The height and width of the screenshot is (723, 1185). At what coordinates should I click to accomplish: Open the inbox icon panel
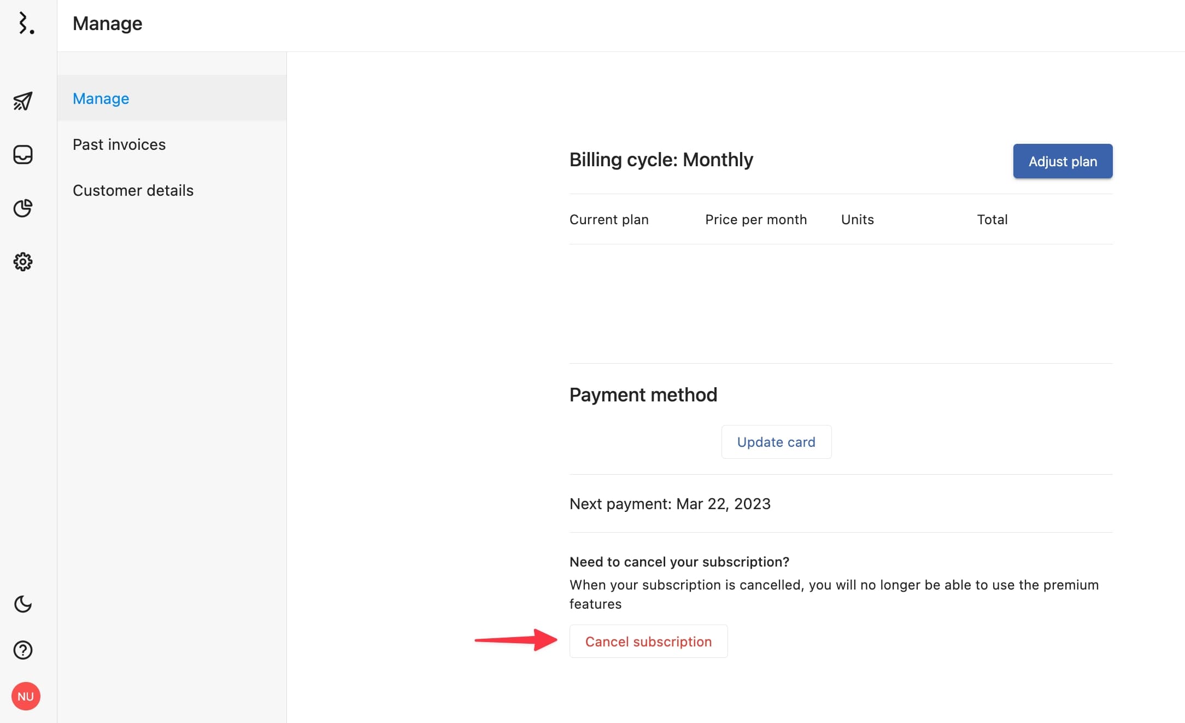[23, 155]
